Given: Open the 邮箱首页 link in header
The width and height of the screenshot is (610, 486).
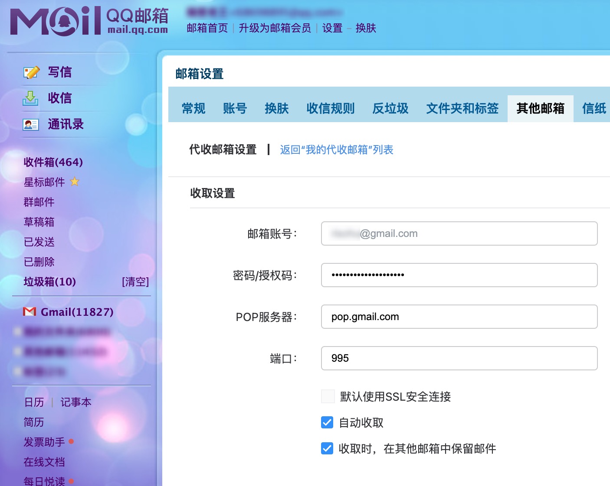Looking at the screenshot, I should [x=207, y=28].
